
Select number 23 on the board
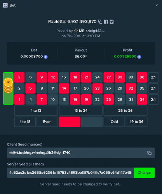(x=98, y=88)
